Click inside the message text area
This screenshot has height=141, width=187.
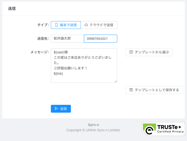(x=84, y=66)
